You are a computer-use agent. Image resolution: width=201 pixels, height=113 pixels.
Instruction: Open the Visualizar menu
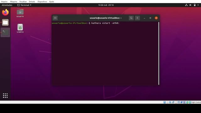click(x=23, y=2)
